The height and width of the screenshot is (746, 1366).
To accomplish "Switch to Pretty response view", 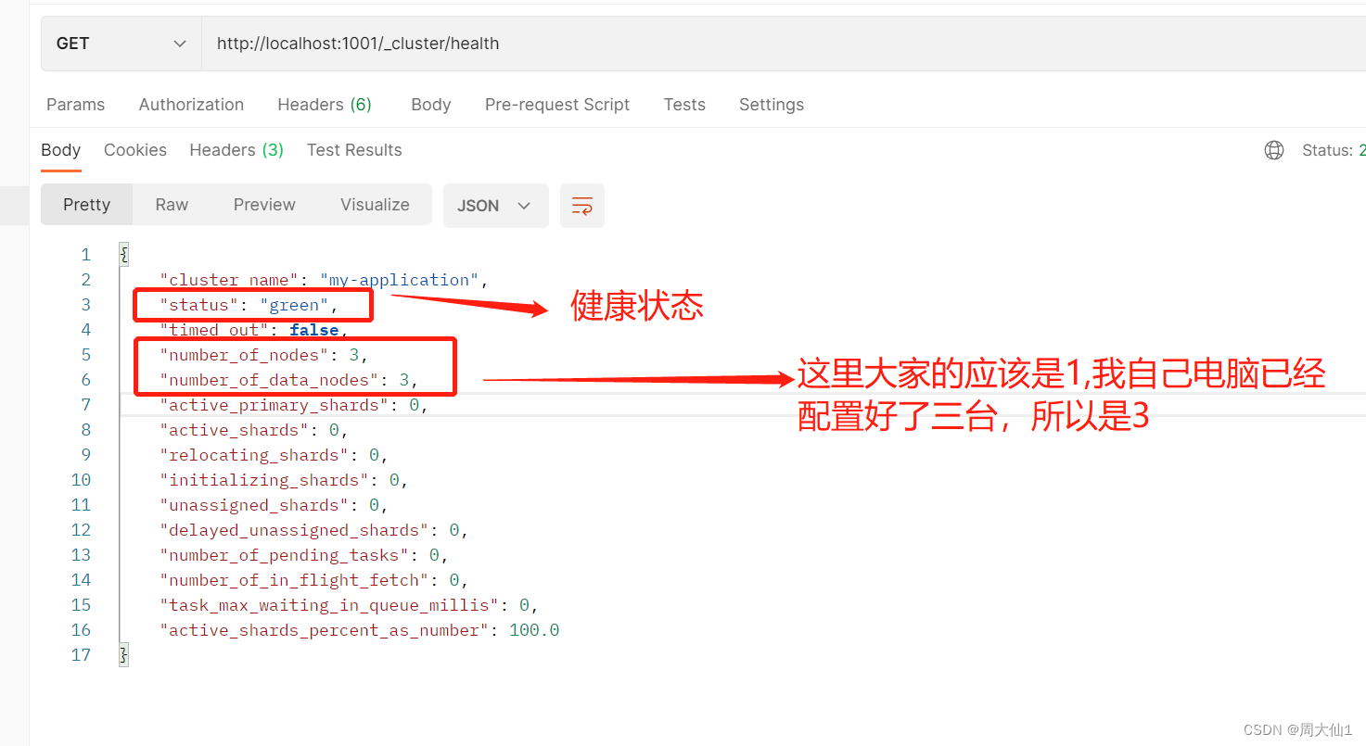I will coord(87,205).
